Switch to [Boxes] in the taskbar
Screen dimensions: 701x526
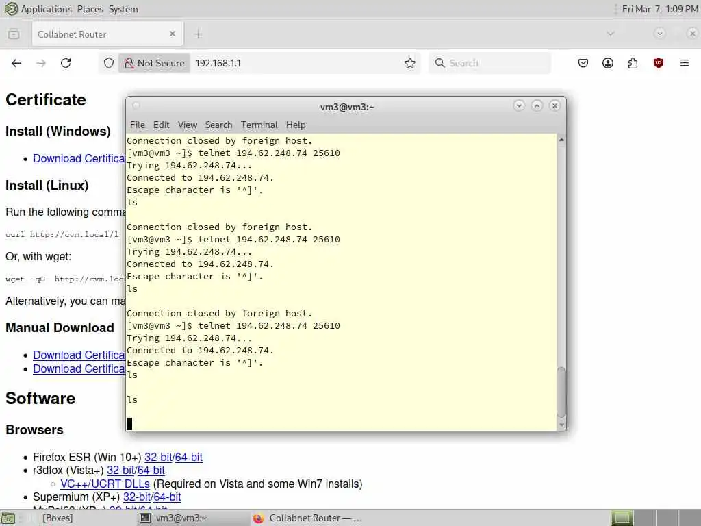[58, 518]
